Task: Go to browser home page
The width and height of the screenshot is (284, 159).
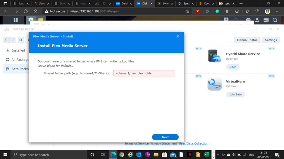Action: tap(36, 11)
